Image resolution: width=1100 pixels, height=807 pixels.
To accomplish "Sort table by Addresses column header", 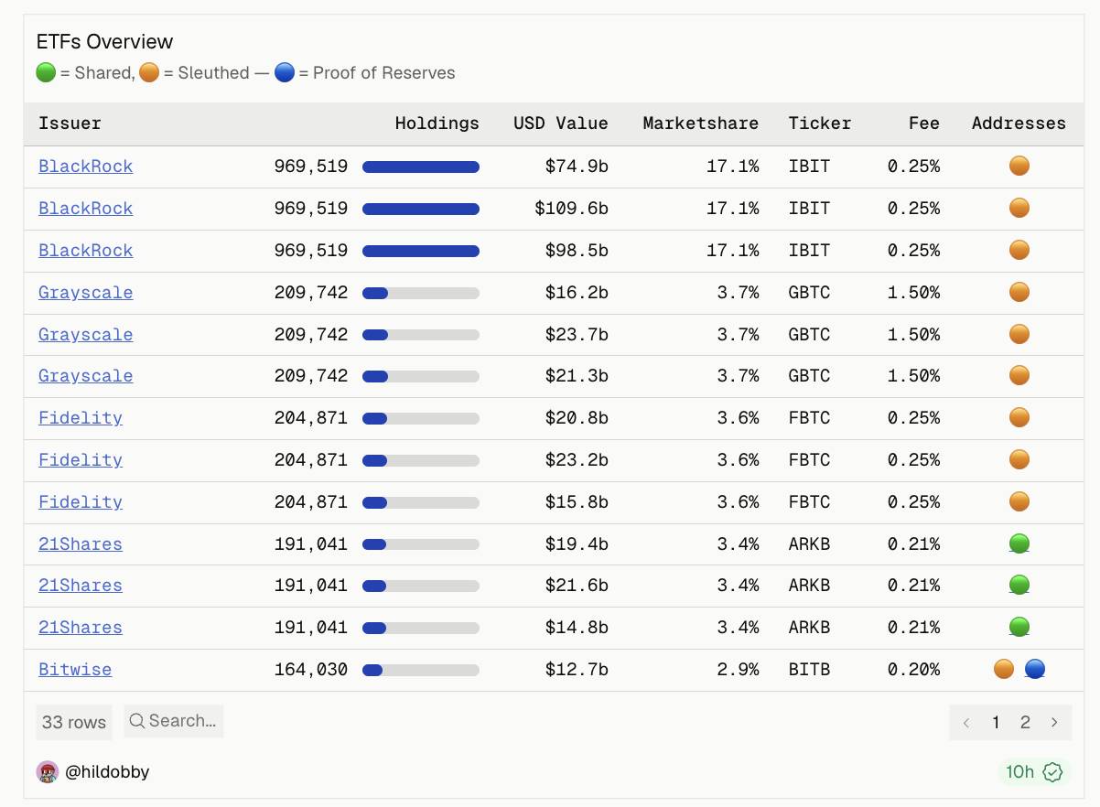I will [x=1019, y=124].
